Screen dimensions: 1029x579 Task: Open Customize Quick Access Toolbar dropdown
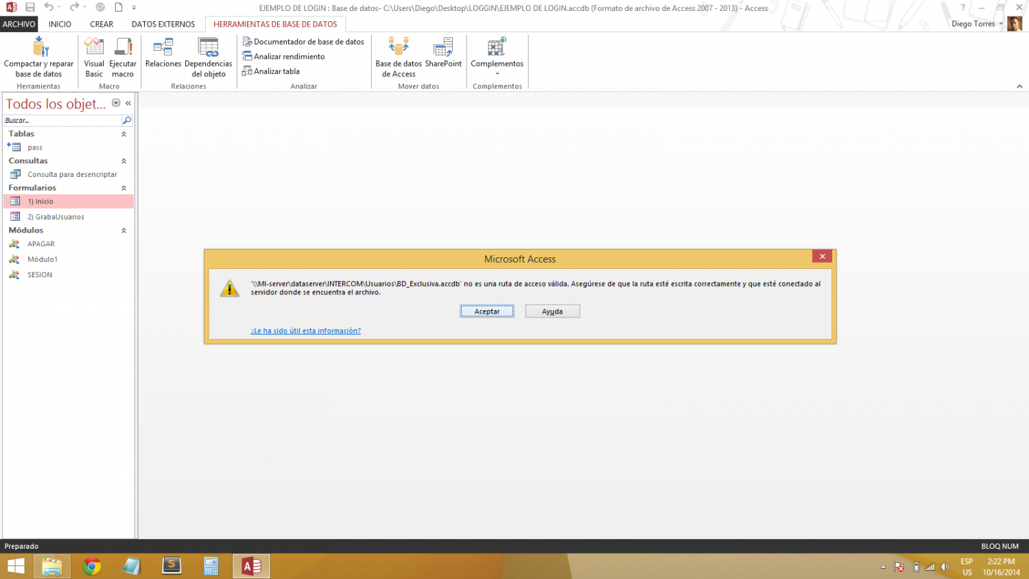(134, 8)
